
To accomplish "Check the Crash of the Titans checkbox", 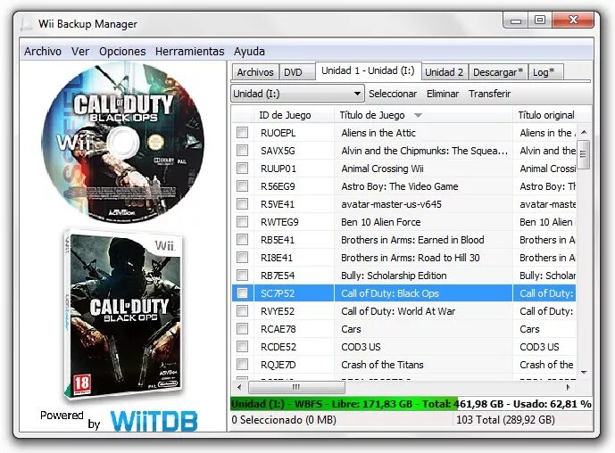I will pyautogui.click(x=243, y=365).
